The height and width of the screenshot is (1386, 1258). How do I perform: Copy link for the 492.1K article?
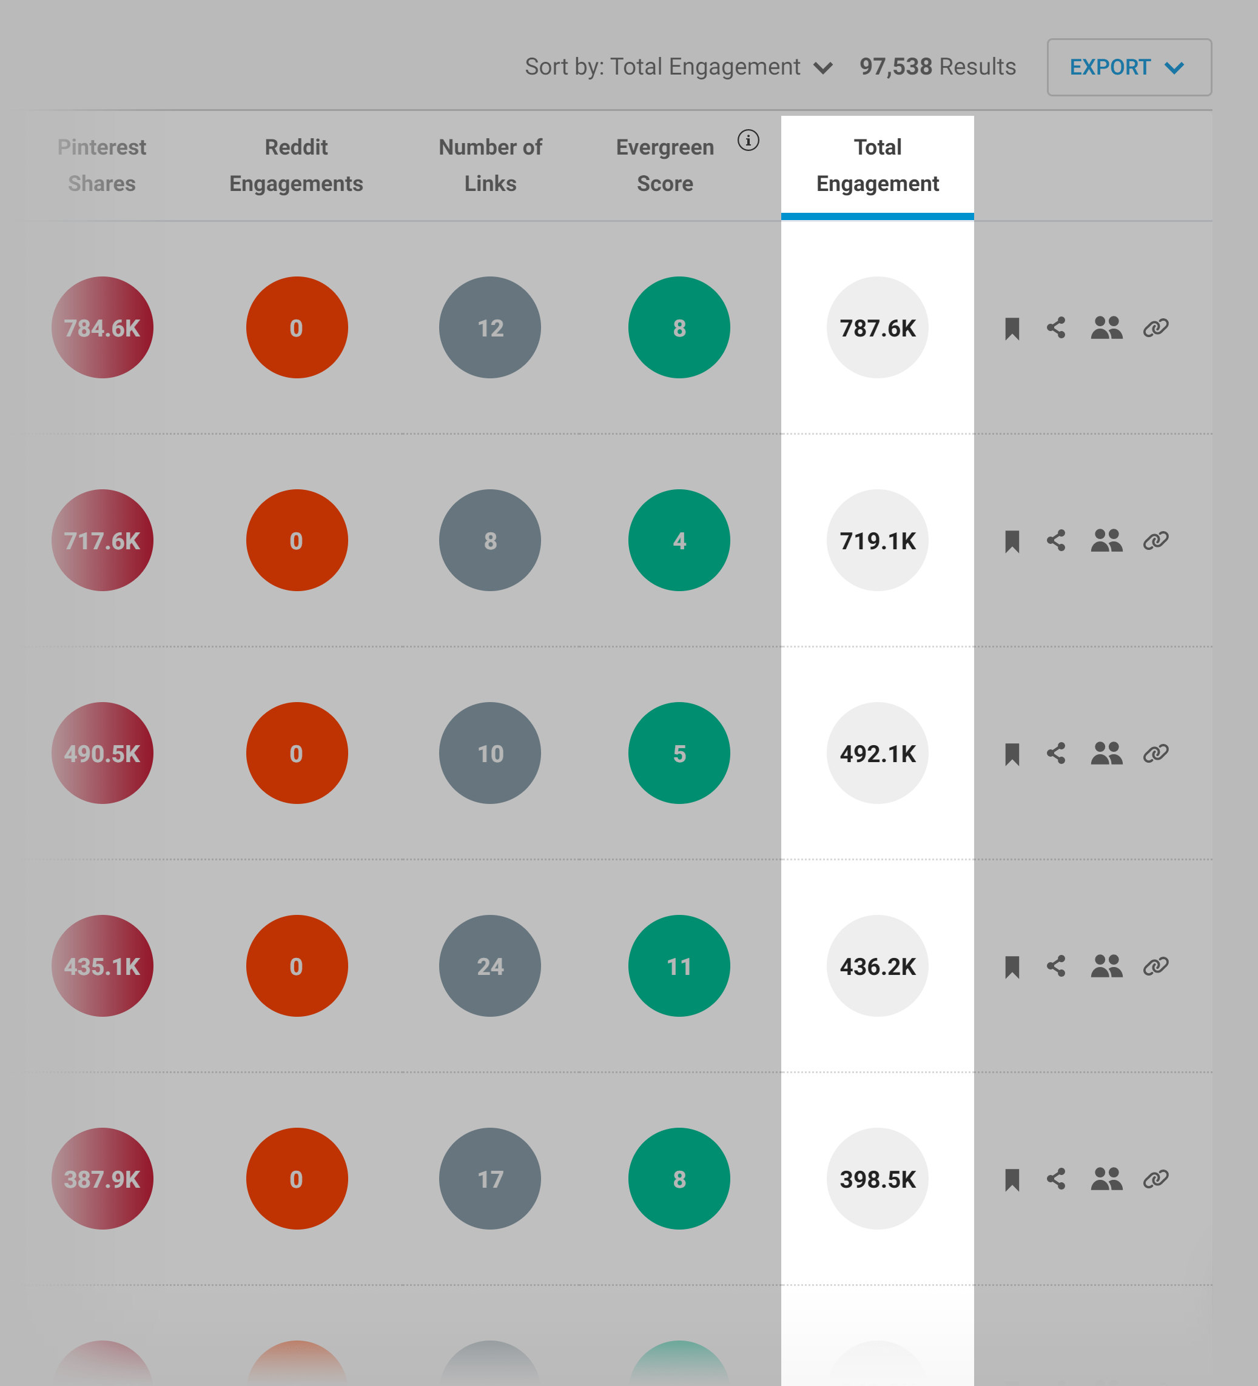(1155, 754)
